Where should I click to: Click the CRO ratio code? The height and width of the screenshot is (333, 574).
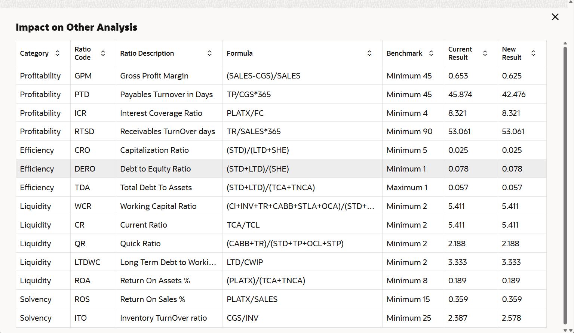(82, 150)
